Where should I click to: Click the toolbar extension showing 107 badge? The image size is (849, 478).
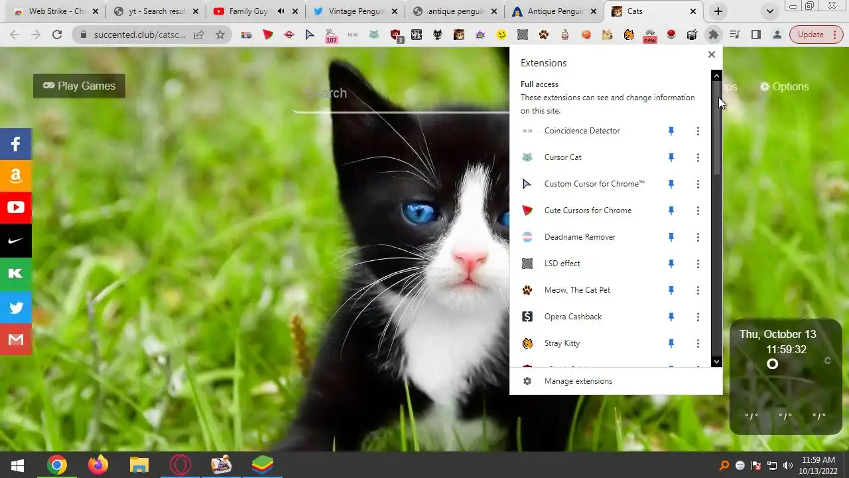pyautogui.click(x=331, y=35)
